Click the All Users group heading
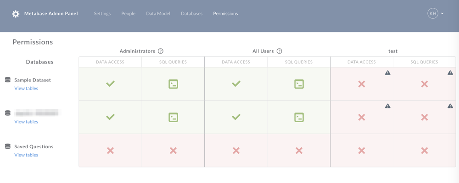Viewport: 459px width, 183px height. 263,51
